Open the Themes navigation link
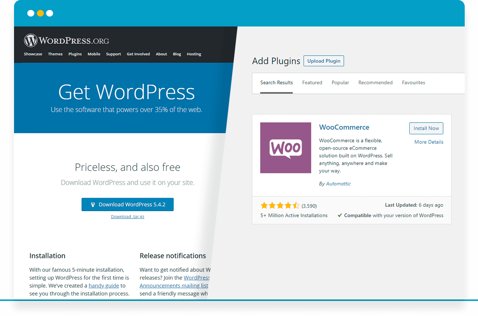This screenshot has width=478, height=316. pos(55,54)
